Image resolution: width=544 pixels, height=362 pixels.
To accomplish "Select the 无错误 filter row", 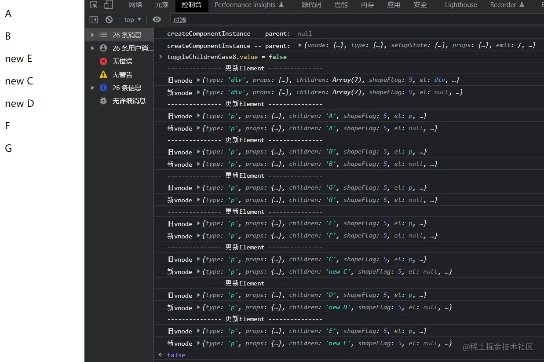I will click(119, 61).
